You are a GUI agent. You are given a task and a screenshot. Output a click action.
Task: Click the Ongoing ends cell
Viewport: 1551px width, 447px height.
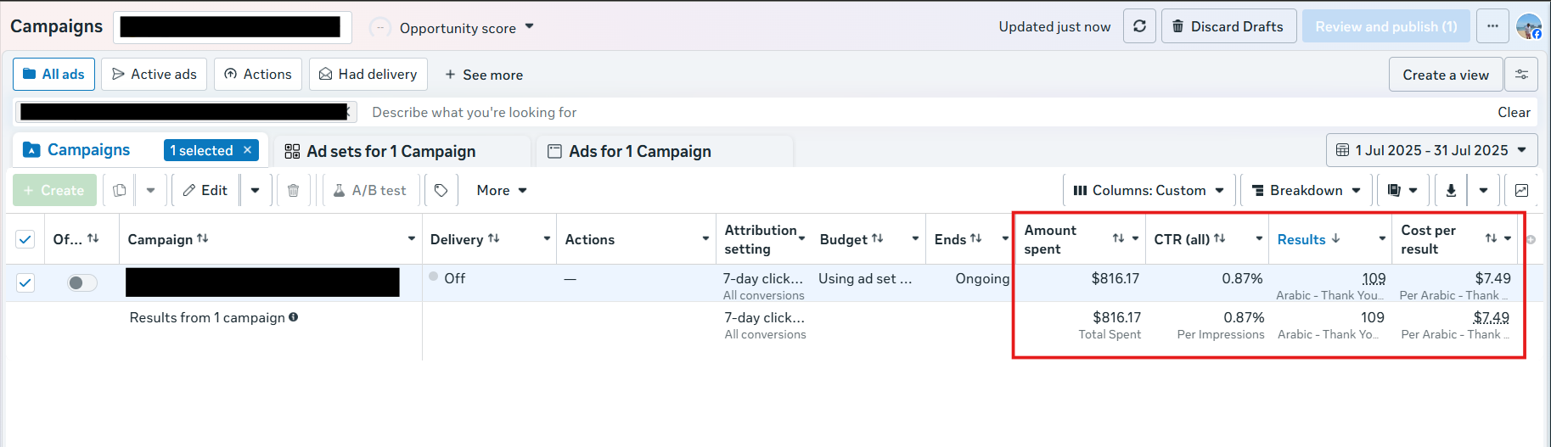(x=982, y=278)
